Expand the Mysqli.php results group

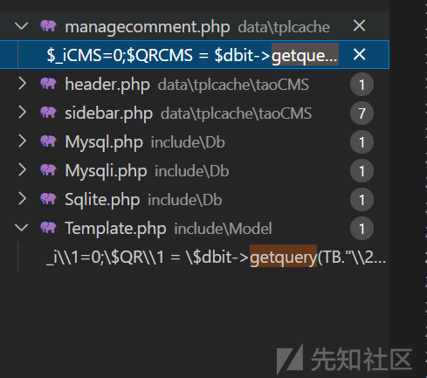22,170
